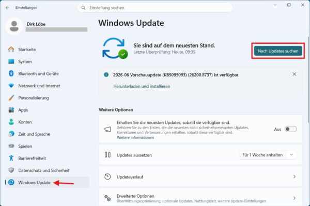Open the Weitere Informationen link
This screenshot has width=310, height=206.
point(135,137)
